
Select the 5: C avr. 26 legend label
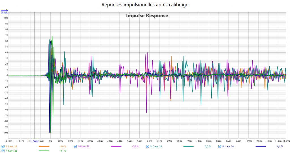[156, 146]
